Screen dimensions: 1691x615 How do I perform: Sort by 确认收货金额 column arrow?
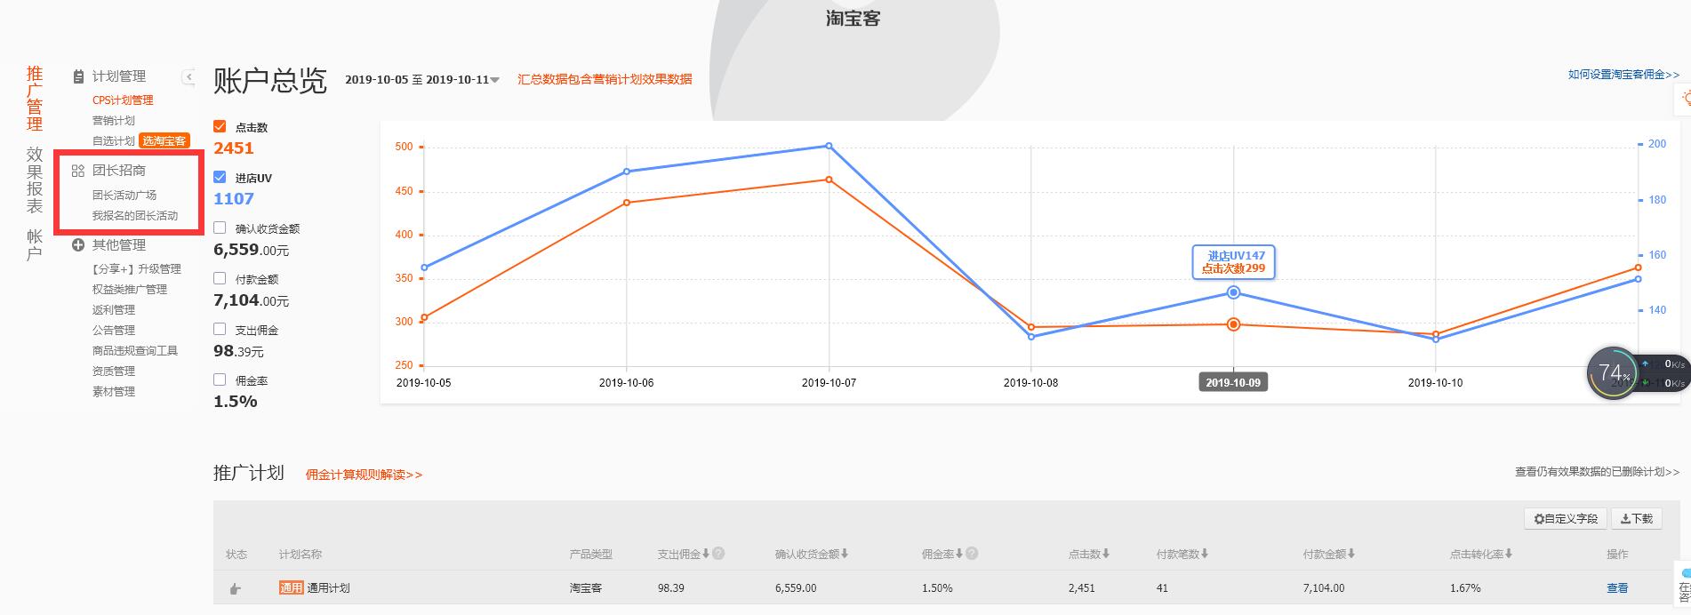(845, 554)
